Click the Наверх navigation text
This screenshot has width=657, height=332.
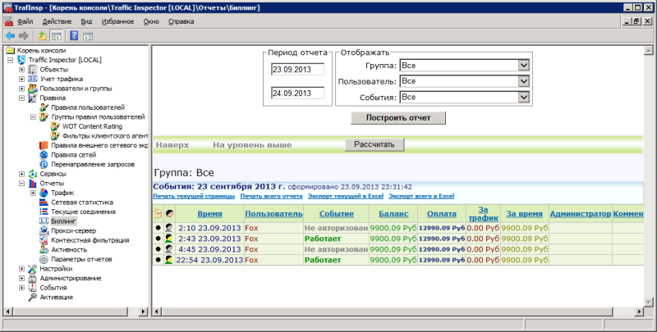tap(172, 145)
